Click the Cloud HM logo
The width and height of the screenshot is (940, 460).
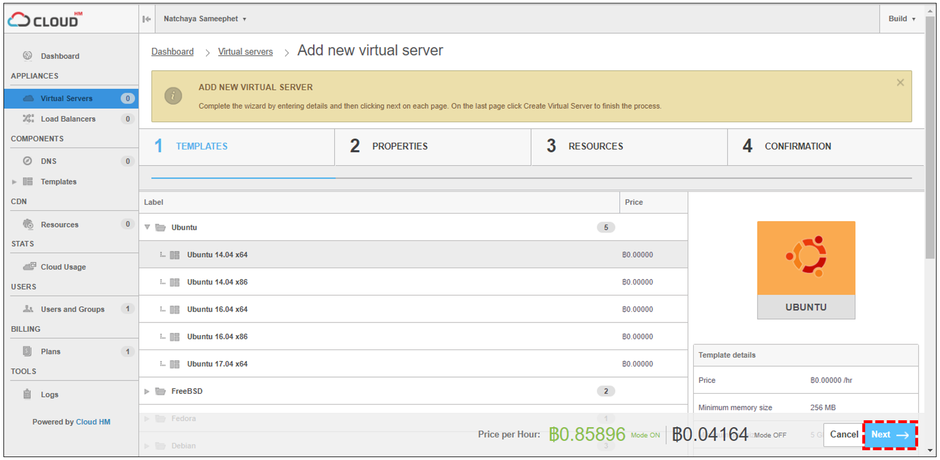pos(45,20)
